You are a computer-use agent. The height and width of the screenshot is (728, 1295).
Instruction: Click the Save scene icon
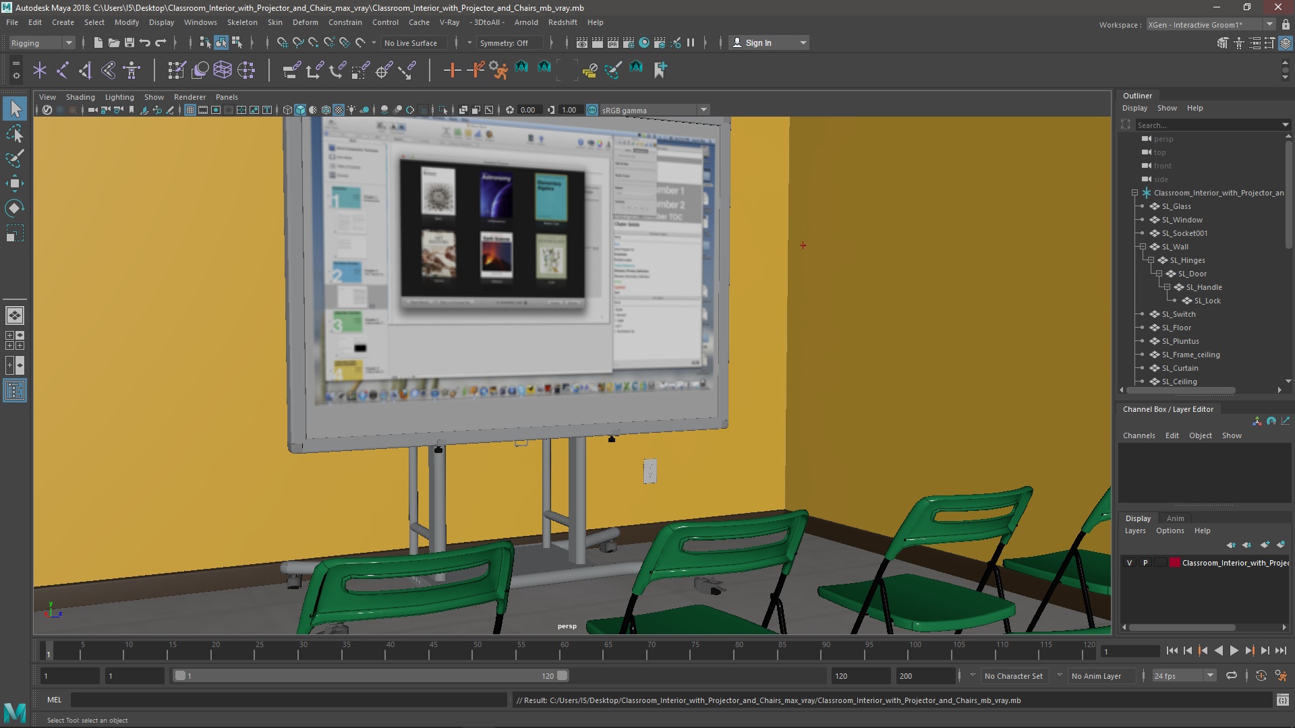click(x=129, y=42)
